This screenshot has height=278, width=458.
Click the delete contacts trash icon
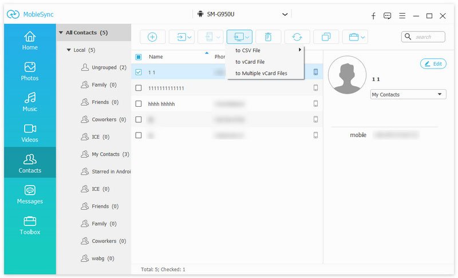point(268,37)
